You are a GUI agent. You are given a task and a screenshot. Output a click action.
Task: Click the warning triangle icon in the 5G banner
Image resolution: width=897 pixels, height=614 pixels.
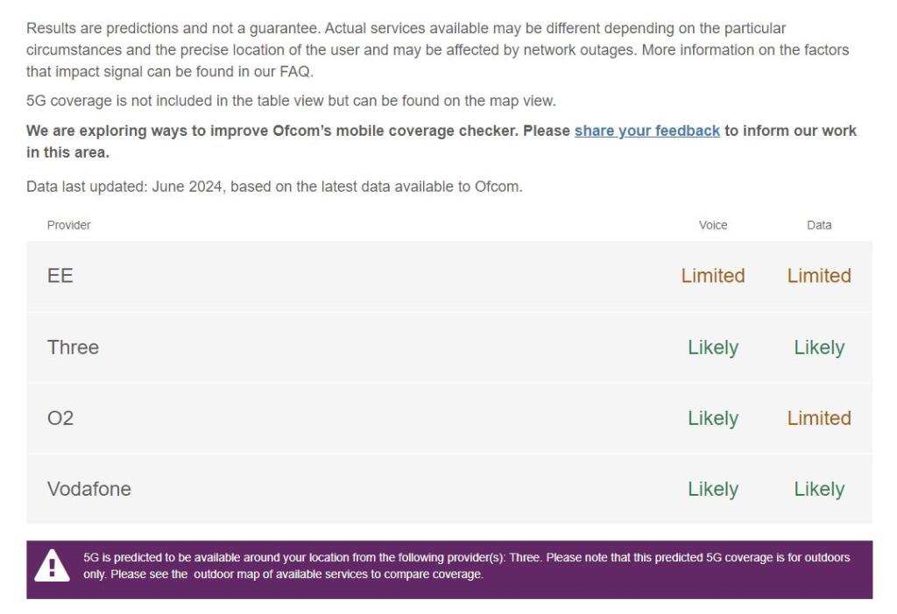coord(52,567)
